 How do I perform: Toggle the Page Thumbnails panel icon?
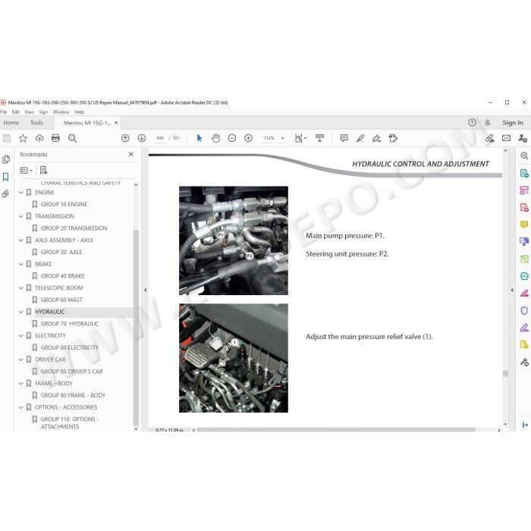coord(6,159)
